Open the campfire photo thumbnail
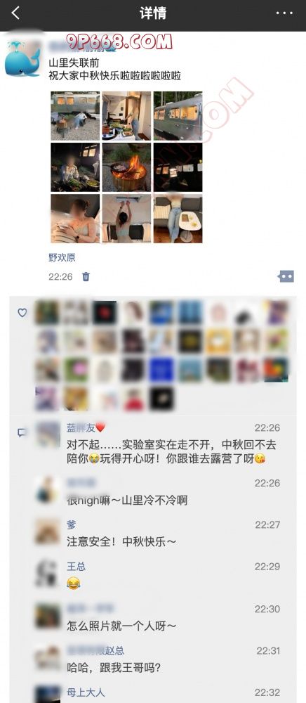 126,167
